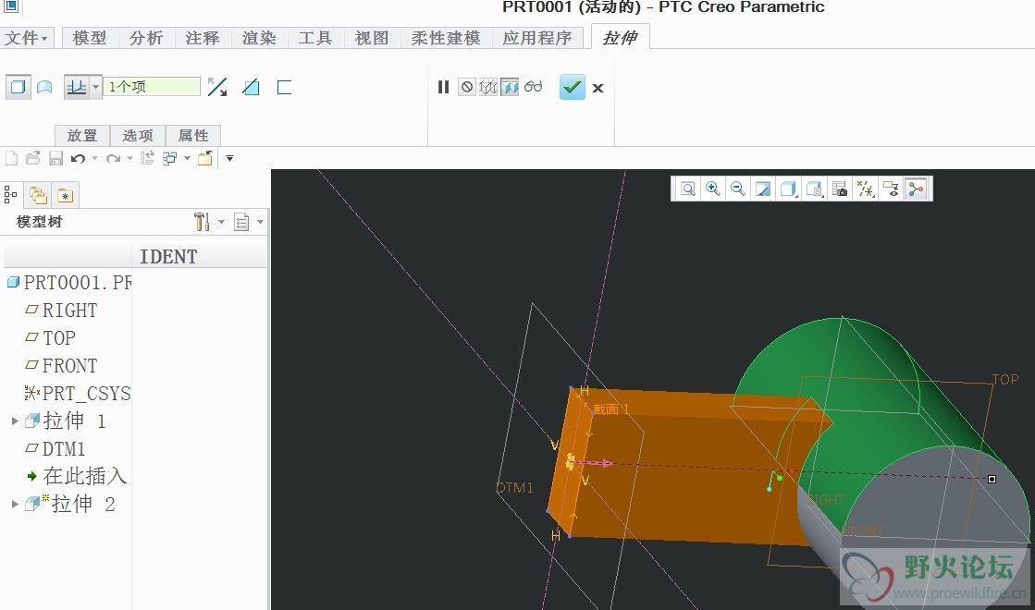Click the windows switch icon
The height and width of the screenshot is (610, 1035).
[x=169, y=158]
